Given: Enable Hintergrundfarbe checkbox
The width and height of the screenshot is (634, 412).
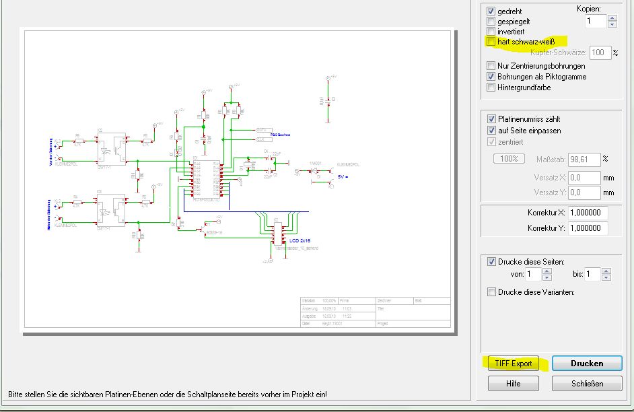Looking at the screenshot, I should click(x=491, y=88).
